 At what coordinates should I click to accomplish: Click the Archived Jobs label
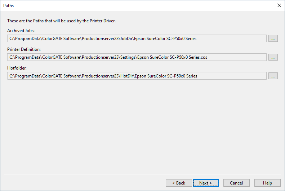pyautogui.click(x=21, y=31)
